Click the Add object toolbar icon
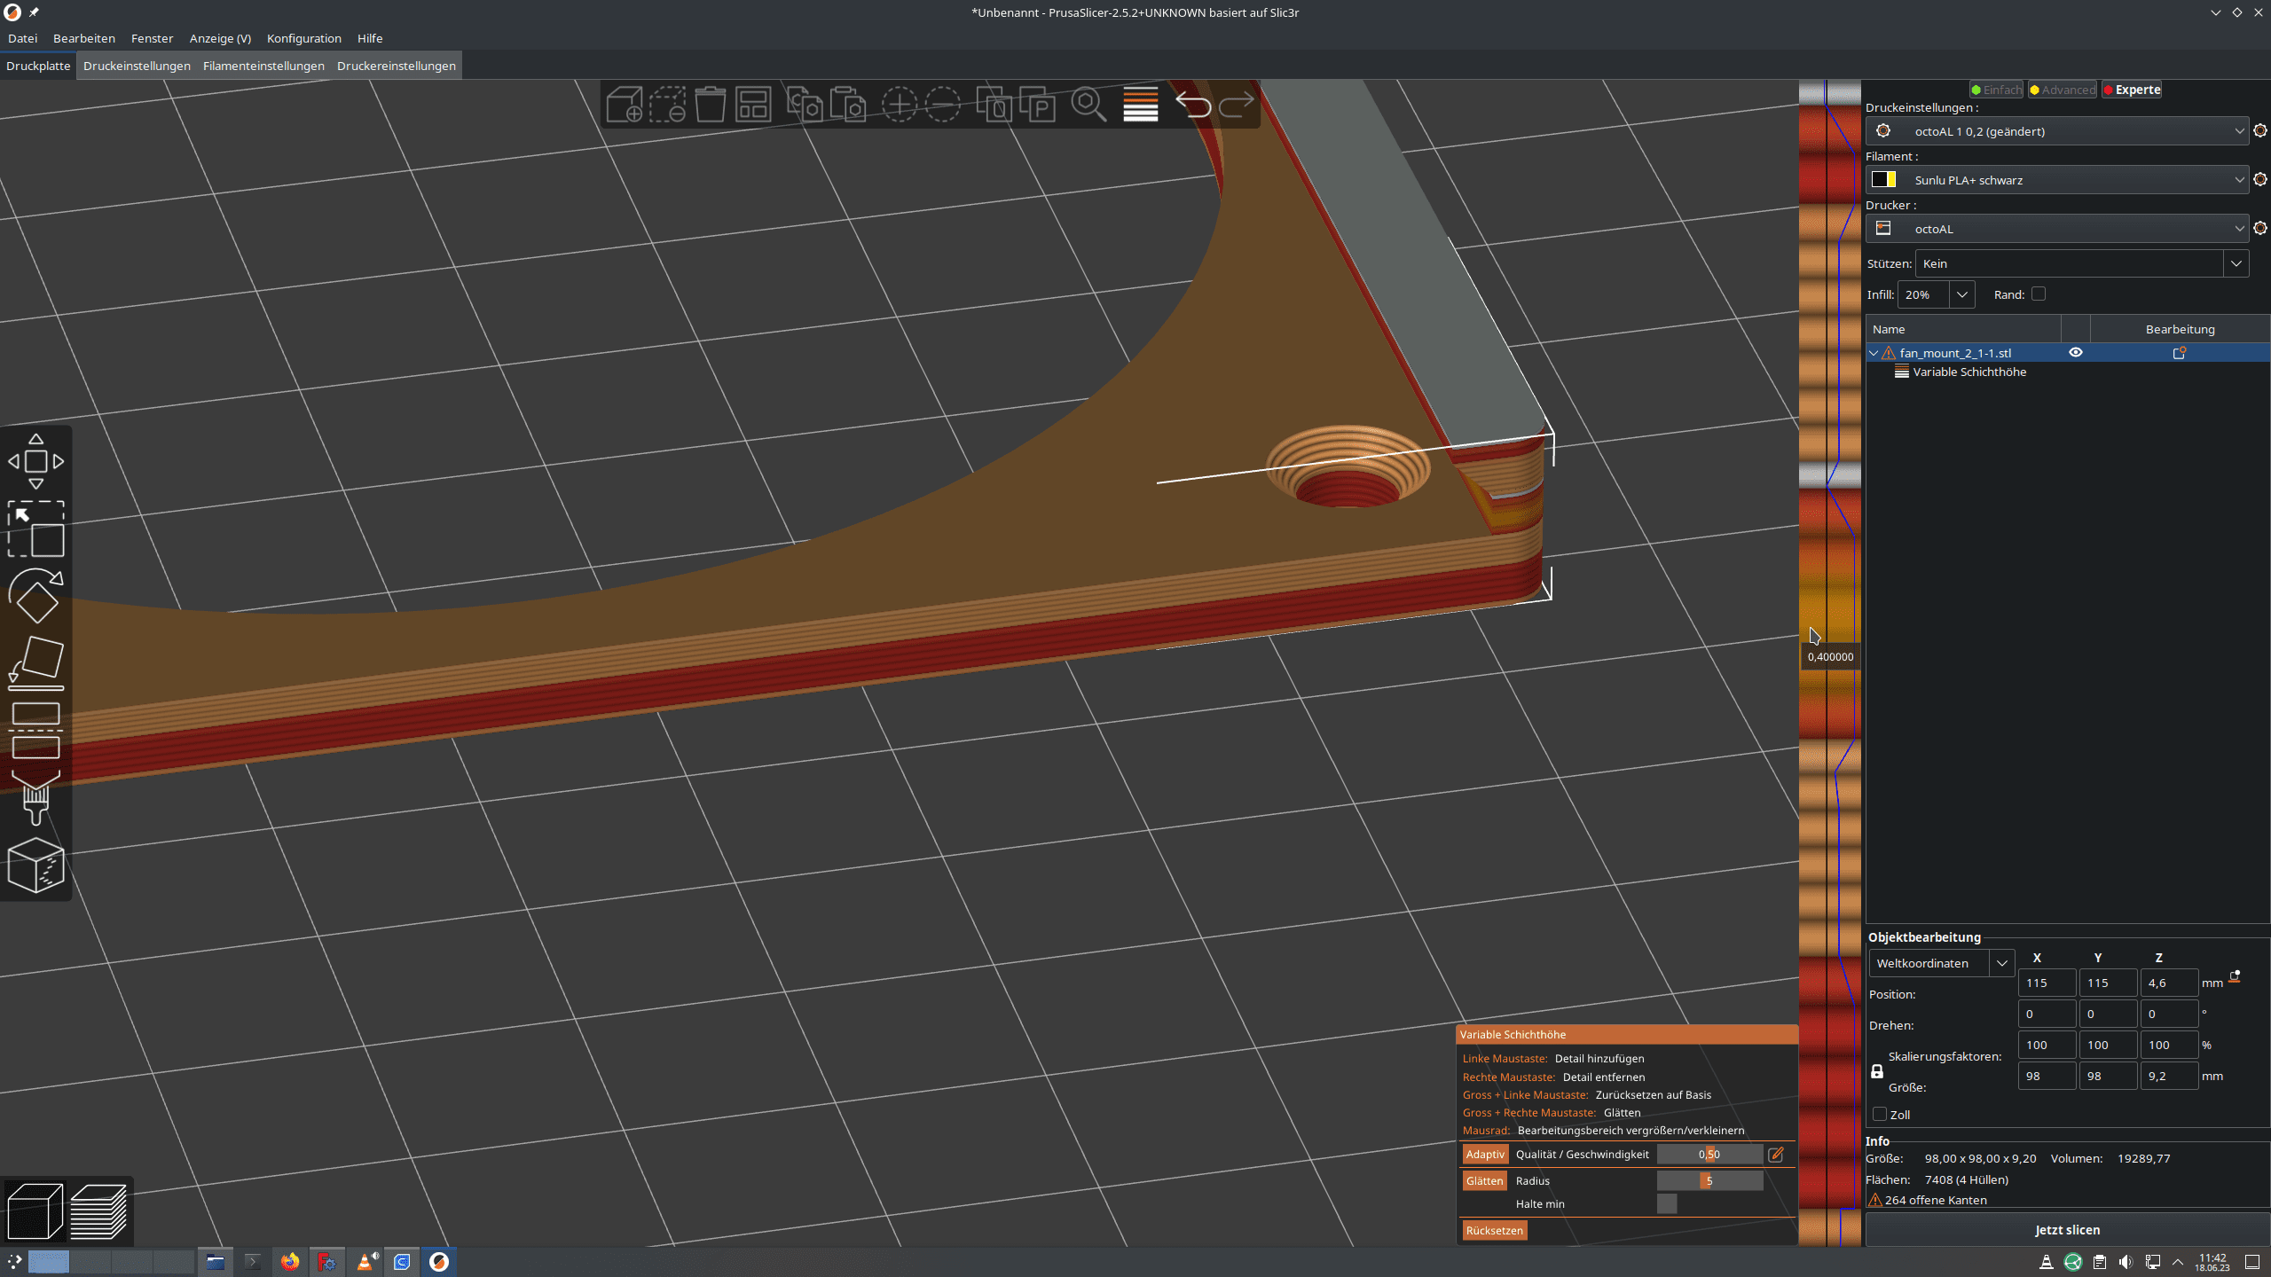The image size is (2271, 1277). tap(625, 105)
